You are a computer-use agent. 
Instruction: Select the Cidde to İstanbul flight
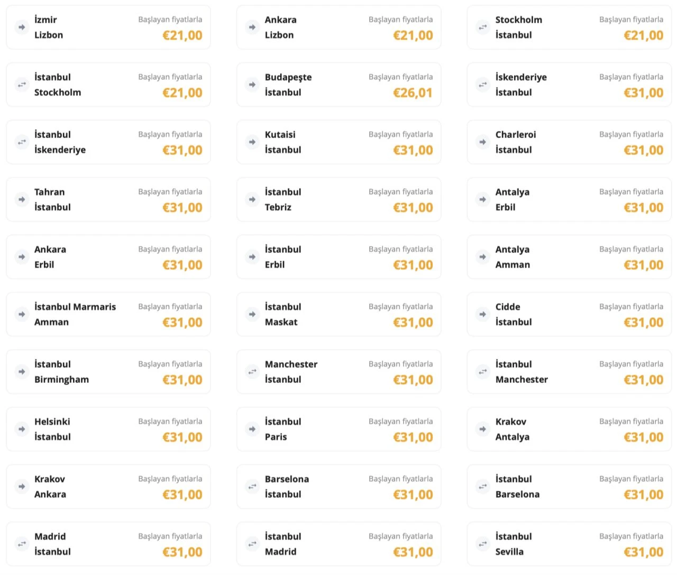(569, 314)
